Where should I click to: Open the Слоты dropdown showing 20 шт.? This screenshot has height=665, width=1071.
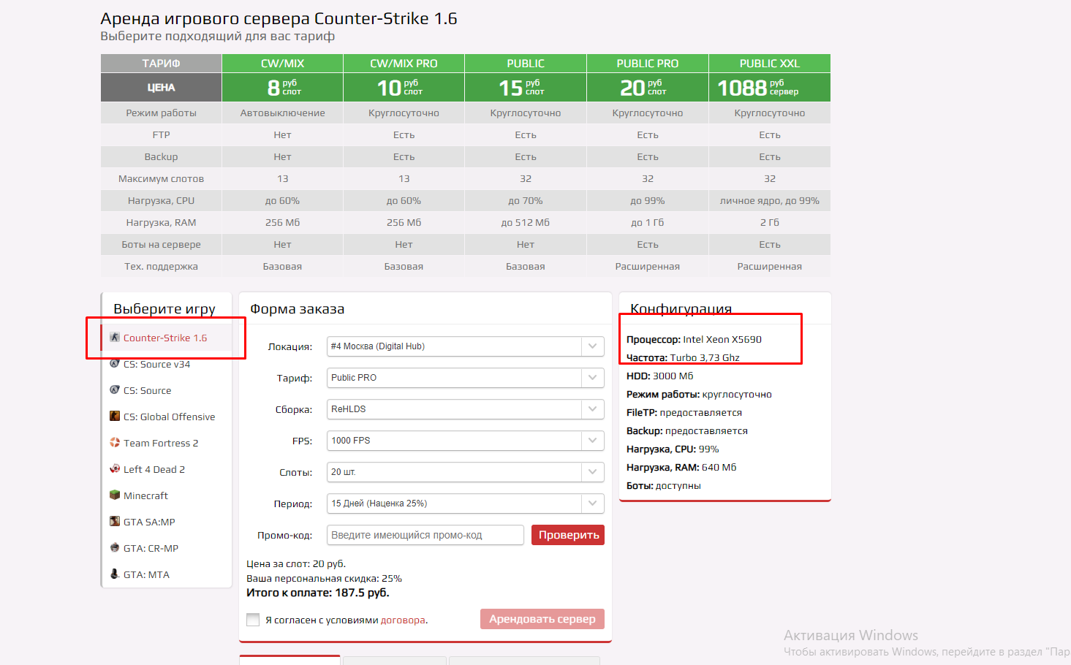(466, 472)
